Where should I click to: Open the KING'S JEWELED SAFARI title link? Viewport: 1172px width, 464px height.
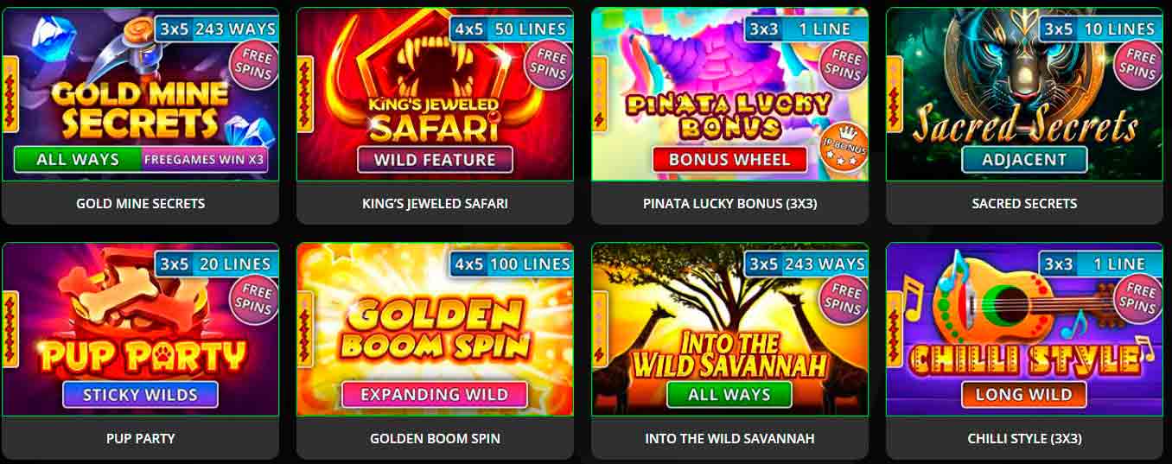[435, 204]
